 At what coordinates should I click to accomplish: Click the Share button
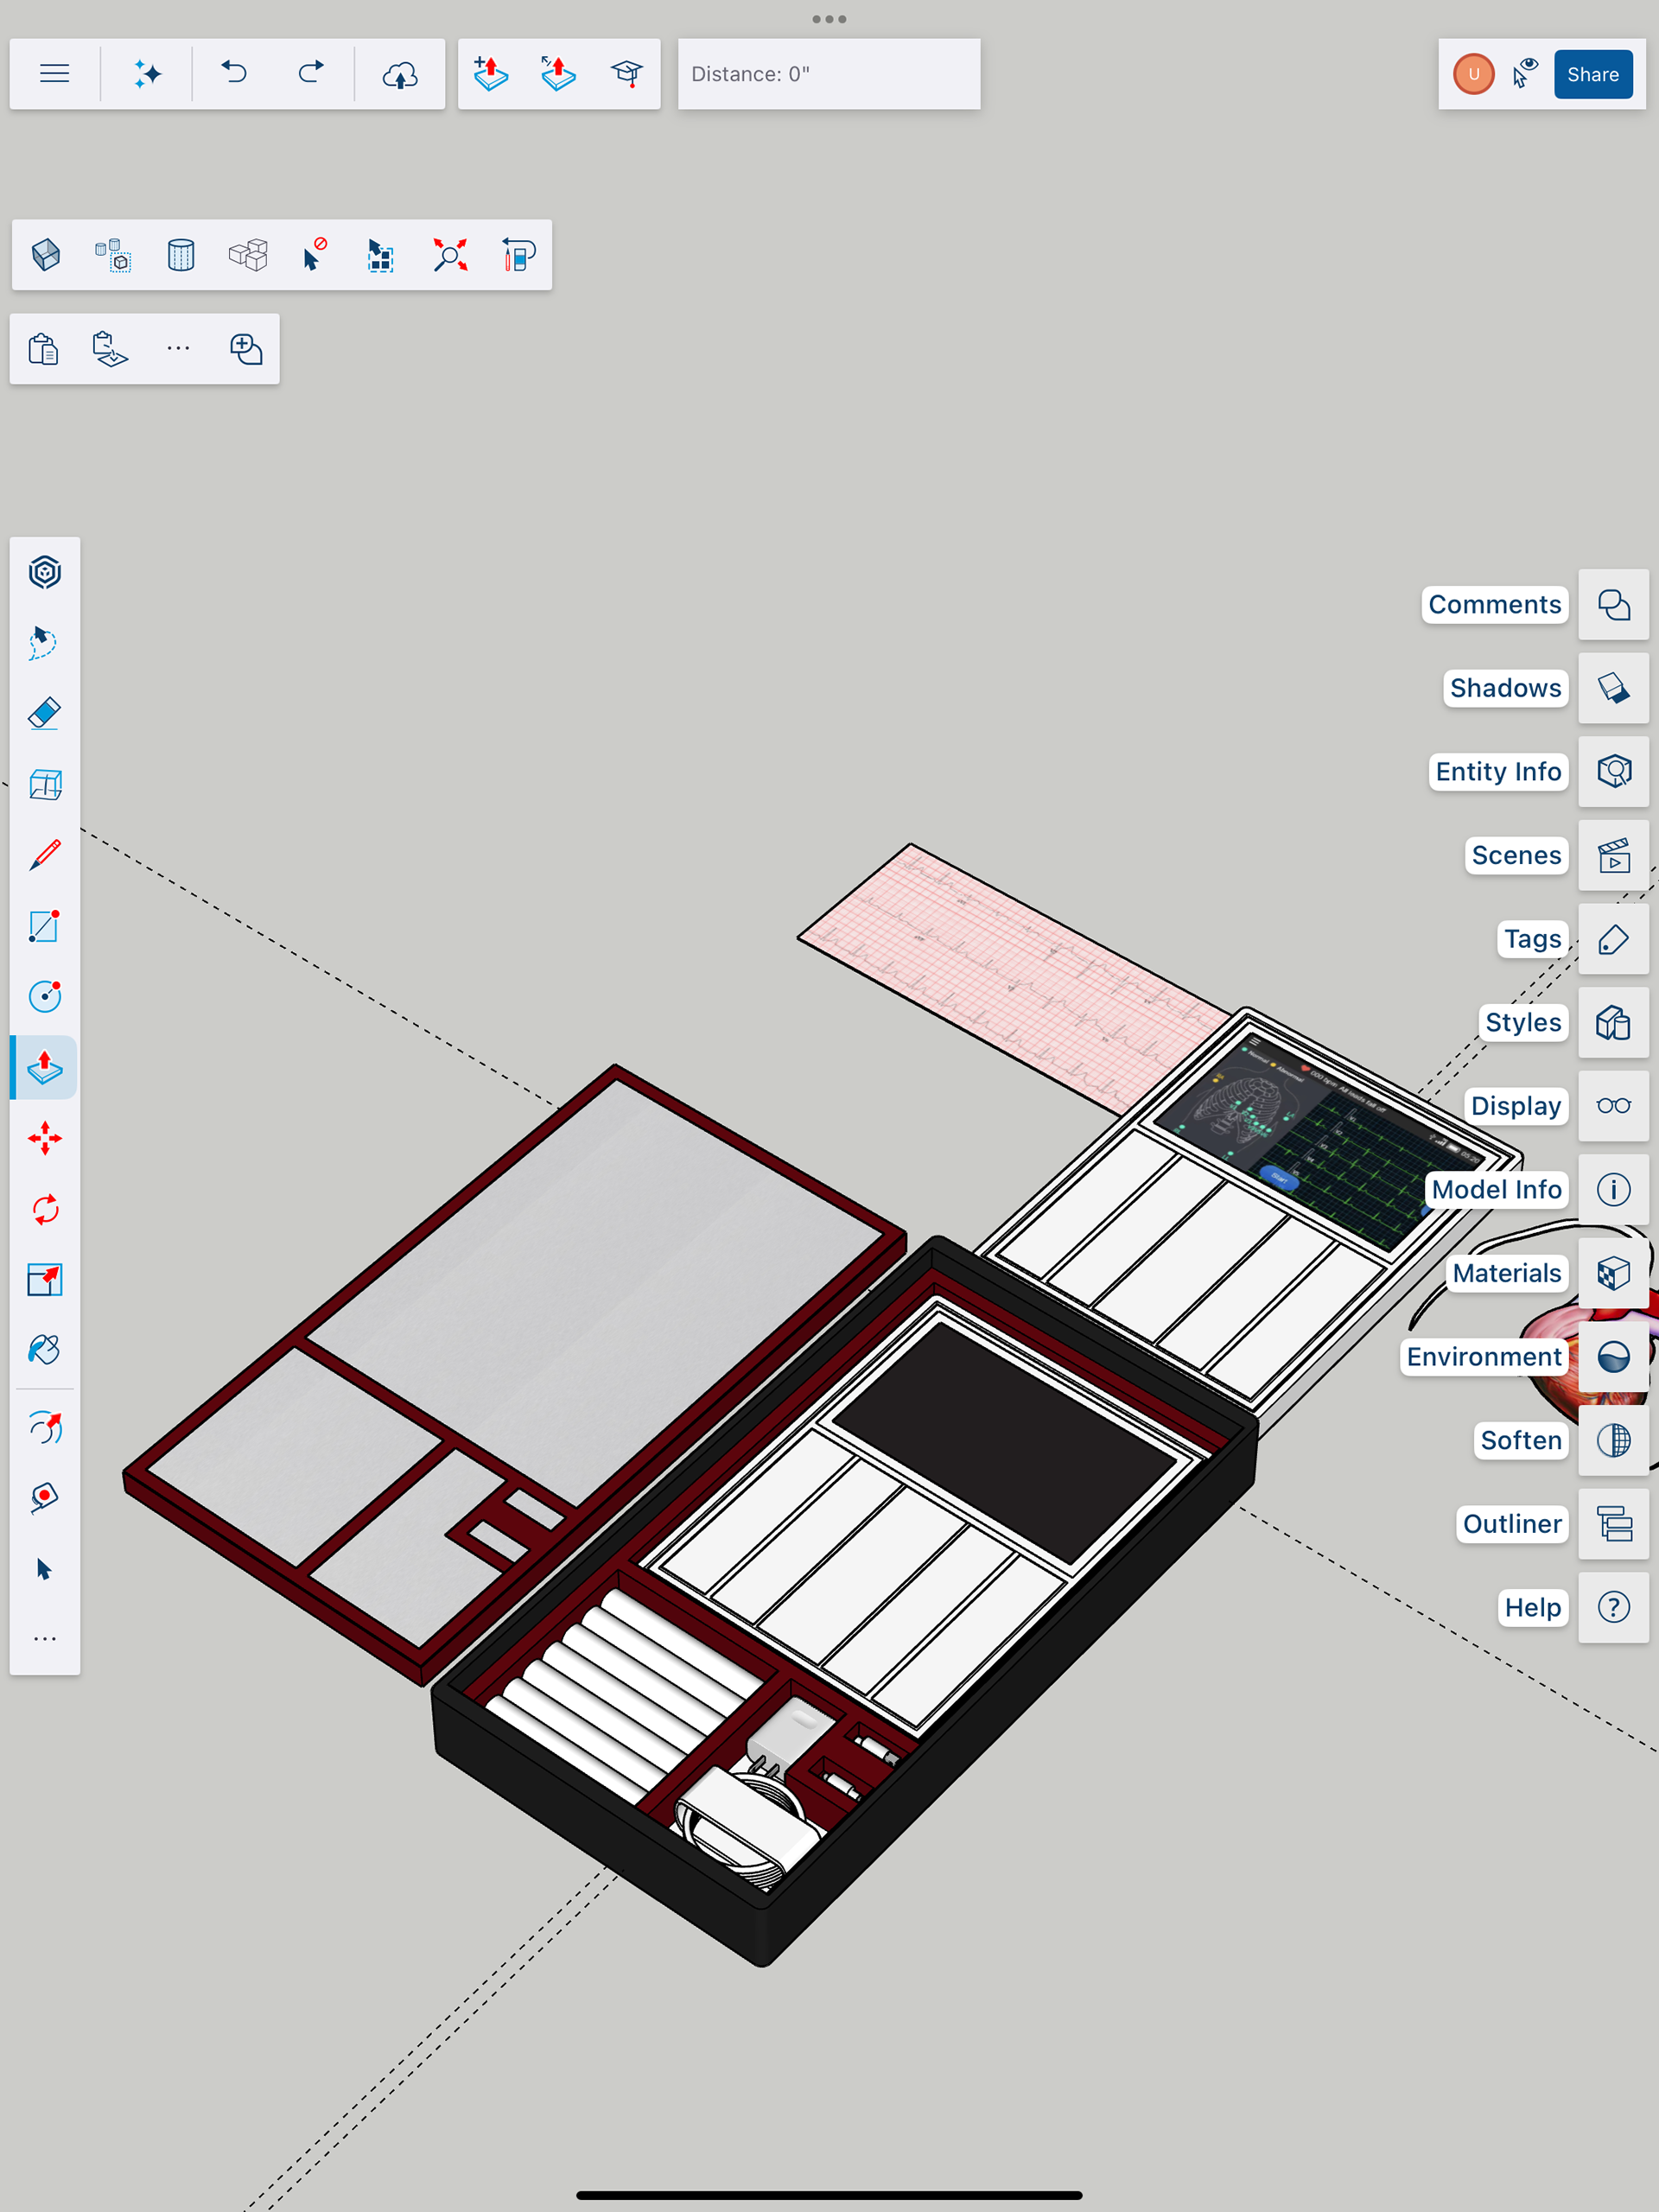[x=1592, y=74]
